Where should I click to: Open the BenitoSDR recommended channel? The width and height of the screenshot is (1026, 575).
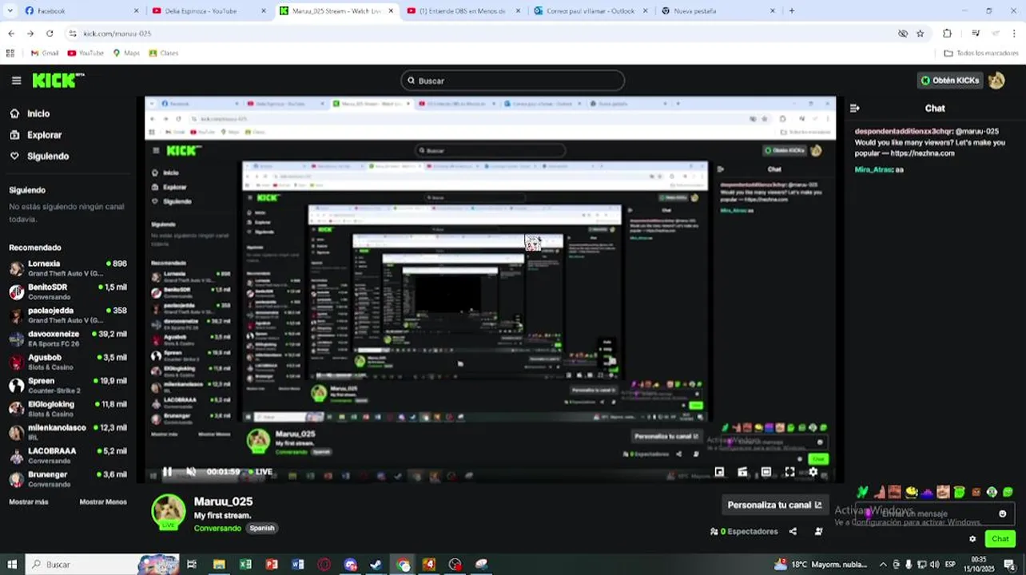[x=68, y=291]
